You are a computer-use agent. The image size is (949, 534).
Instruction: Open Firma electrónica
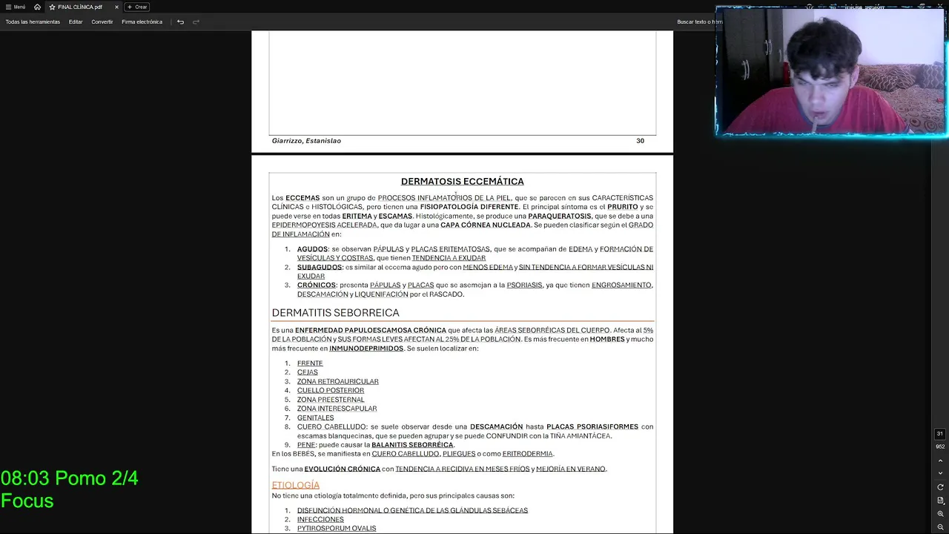pyautogui.click(x=142, y=22)
